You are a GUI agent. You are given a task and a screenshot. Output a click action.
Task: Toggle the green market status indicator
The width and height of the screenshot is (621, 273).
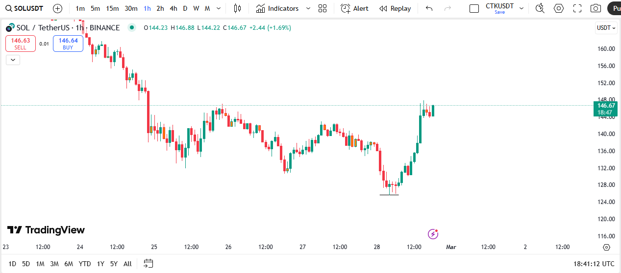tap(131, 28)
